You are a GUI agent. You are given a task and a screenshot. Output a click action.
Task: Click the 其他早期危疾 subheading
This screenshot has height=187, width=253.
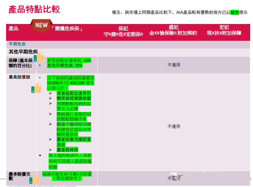pos(23,52)
